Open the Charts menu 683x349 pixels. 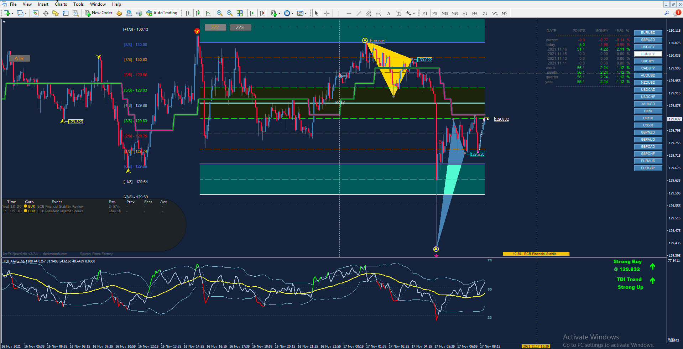61,4
